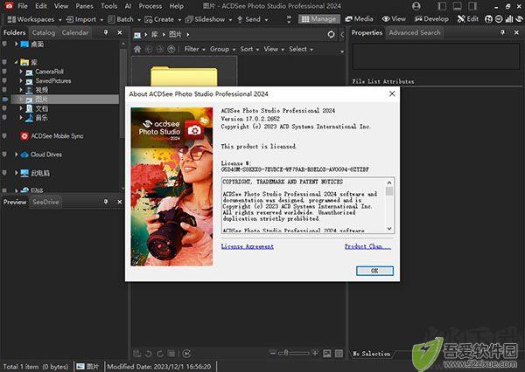Open the Send dropdown

point(252,19)
